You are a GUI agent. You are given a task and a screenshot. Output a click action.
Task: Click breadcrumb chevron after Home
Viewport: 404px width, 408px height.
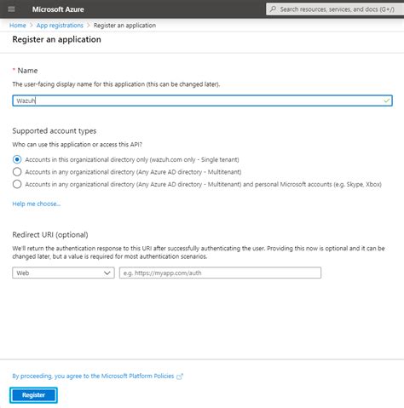32,26
